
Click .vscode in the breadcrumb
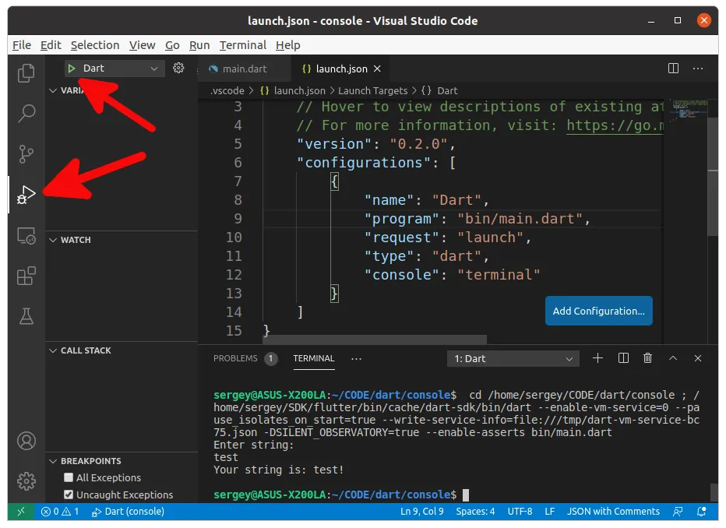click(227, 90)
